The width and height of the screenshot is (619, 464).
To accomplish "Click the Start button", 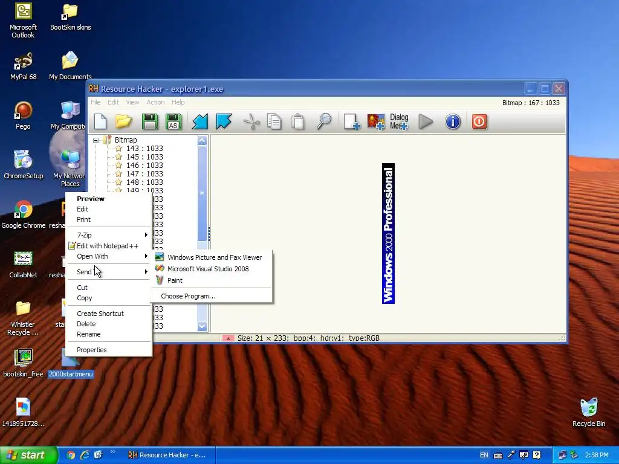I will (x=29, y=456).
